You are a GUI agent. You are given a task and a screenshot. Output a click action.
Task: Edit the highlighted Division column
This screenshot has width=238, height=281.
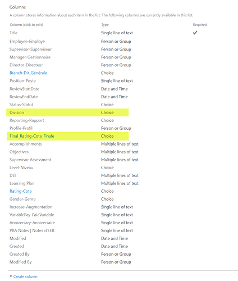click(x=17, y=112)
